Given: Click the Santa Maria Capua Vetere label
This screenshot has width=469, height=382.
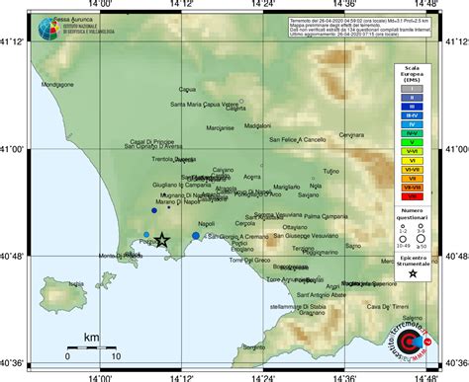Looking at the screenshot, I should tap(204, 105).
